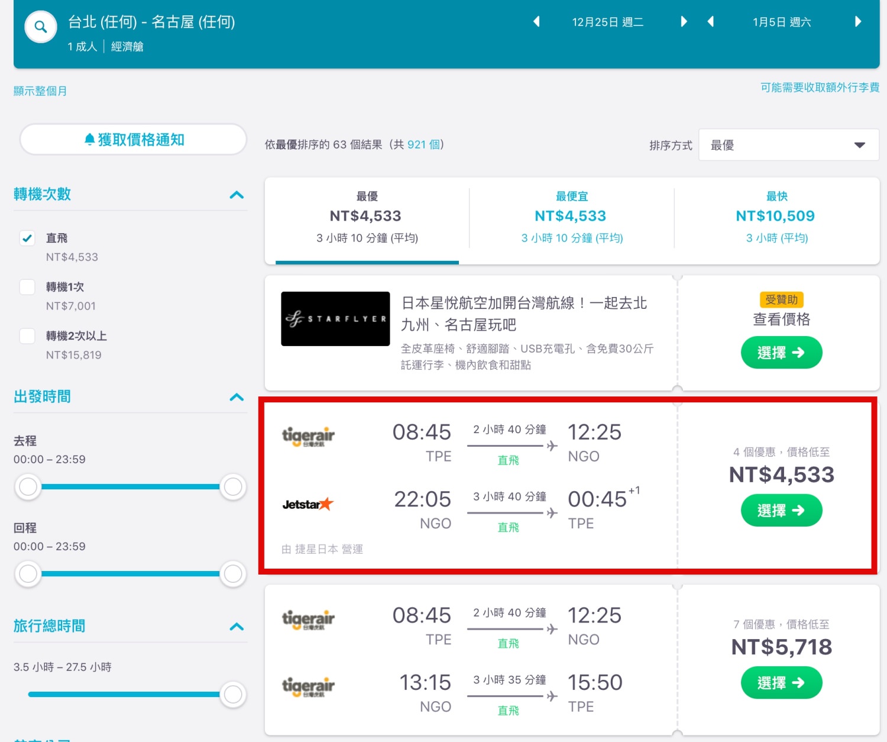Uncheck the 直飛 direct flight checkbox
This screenshot has width=887, height=742.
tap(27, 238)
